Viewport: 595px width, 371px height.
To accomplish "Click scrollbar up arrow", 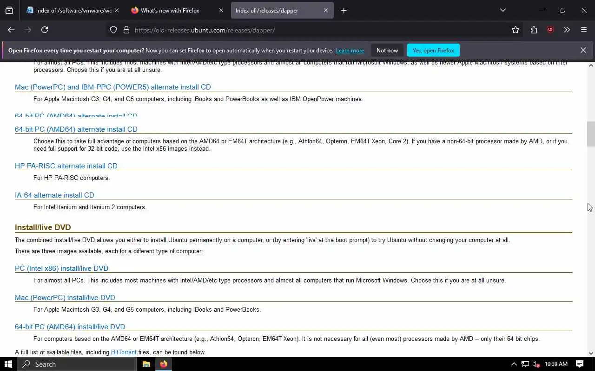I will 591,65.
